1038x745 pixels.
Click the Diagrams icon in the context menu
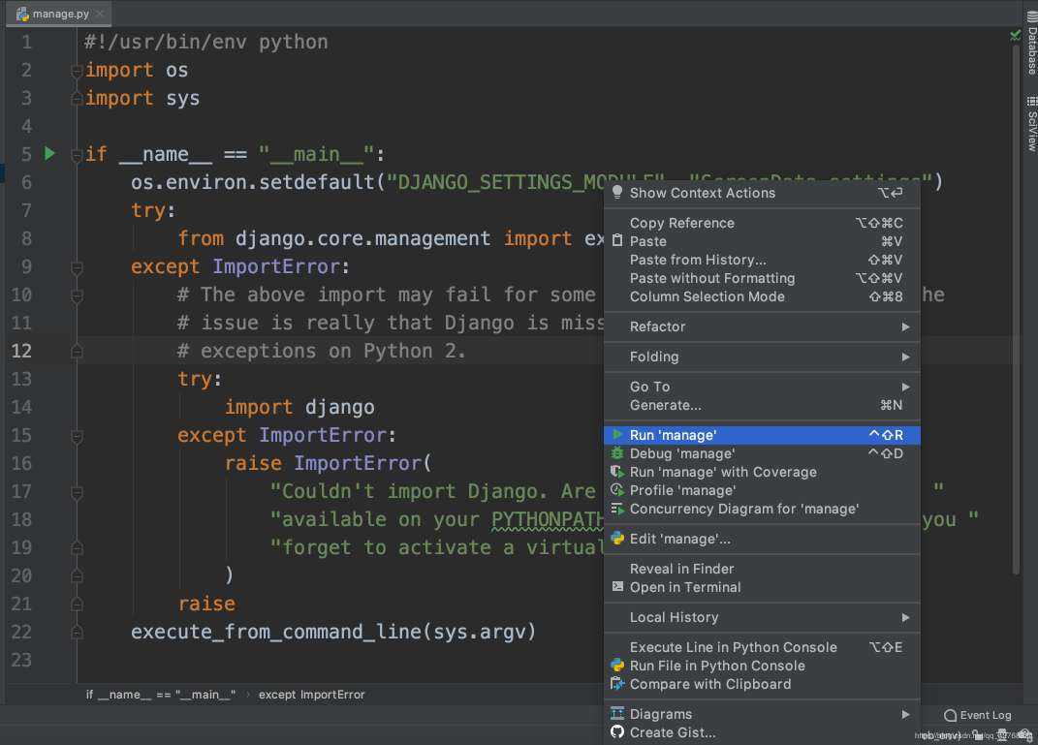pos(617,714)
